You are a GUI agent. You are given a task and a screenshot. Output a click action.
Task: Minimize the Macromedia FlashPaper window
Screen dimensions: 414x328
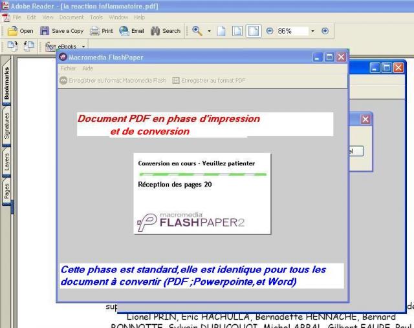point(318,57)
